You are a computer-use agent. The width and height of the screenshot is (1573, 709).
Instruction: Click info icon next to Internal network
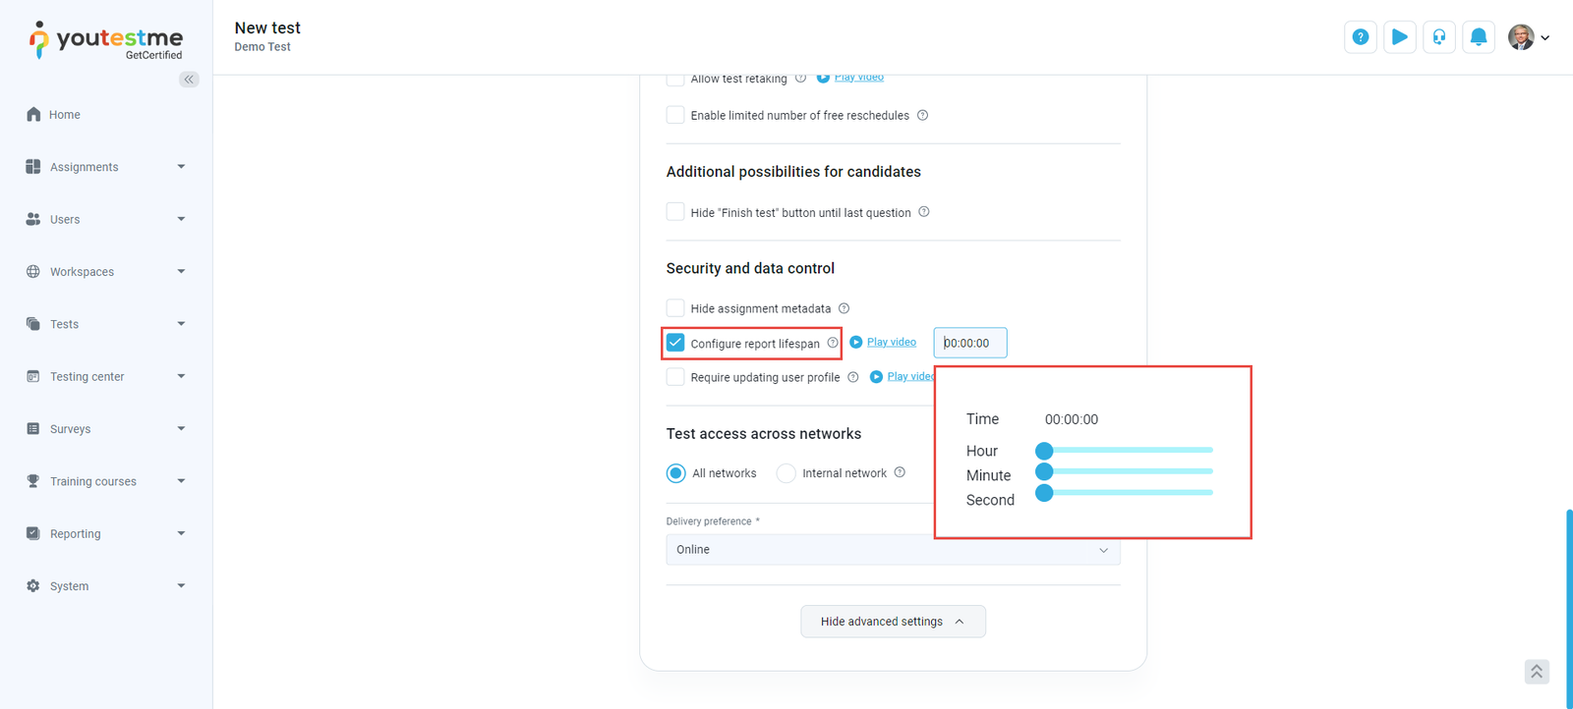click(900, 473)
